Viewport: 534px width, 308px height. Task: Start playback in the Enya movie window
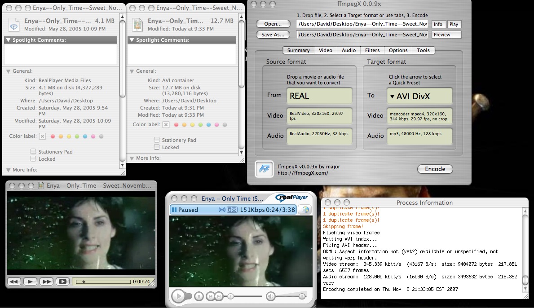click(x=30, y=282)
